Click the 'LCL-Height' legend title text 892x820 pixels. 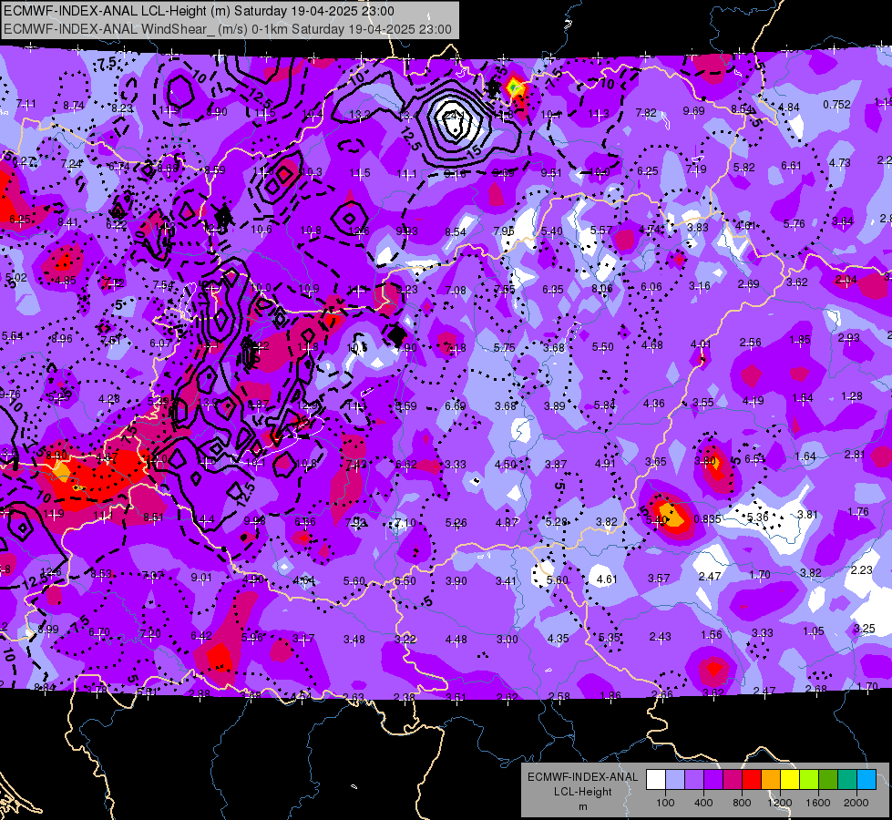point(582,792)
